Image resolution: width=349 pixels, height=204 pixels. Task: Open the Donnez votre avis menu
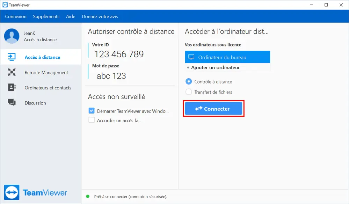click(100, 16)
